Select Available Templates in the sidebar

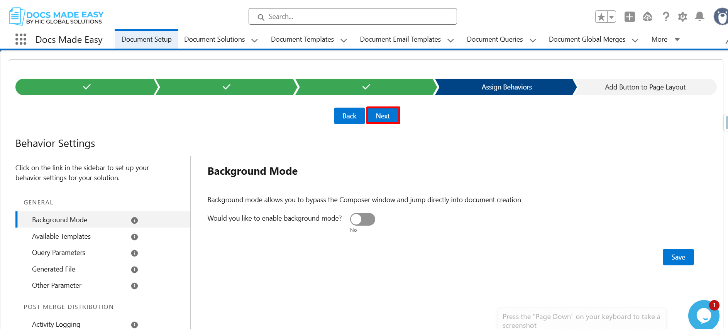pos(61,236)
